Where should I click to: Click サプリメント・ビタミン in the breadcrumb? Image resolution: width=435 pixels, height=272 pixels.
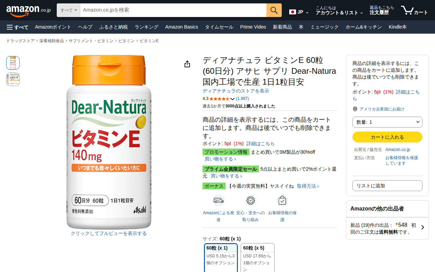(91, 41)
